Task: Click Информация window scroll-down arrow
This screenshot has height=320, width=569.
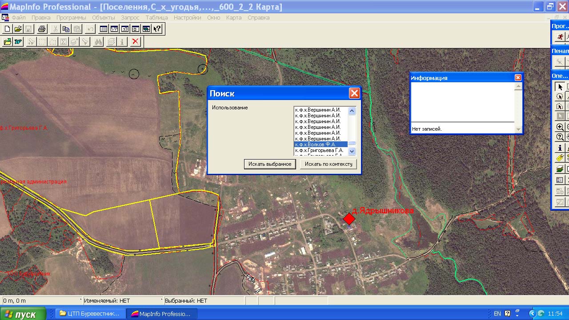Action: click(x=518, y=129)
